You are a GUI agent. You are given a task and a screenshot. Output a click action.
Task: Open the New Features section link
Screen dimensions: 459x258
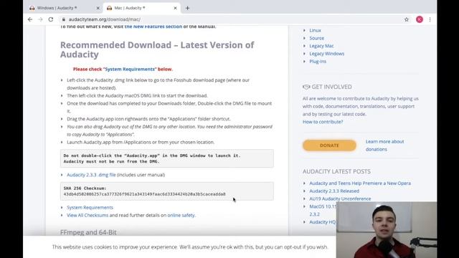coord(153,27)
